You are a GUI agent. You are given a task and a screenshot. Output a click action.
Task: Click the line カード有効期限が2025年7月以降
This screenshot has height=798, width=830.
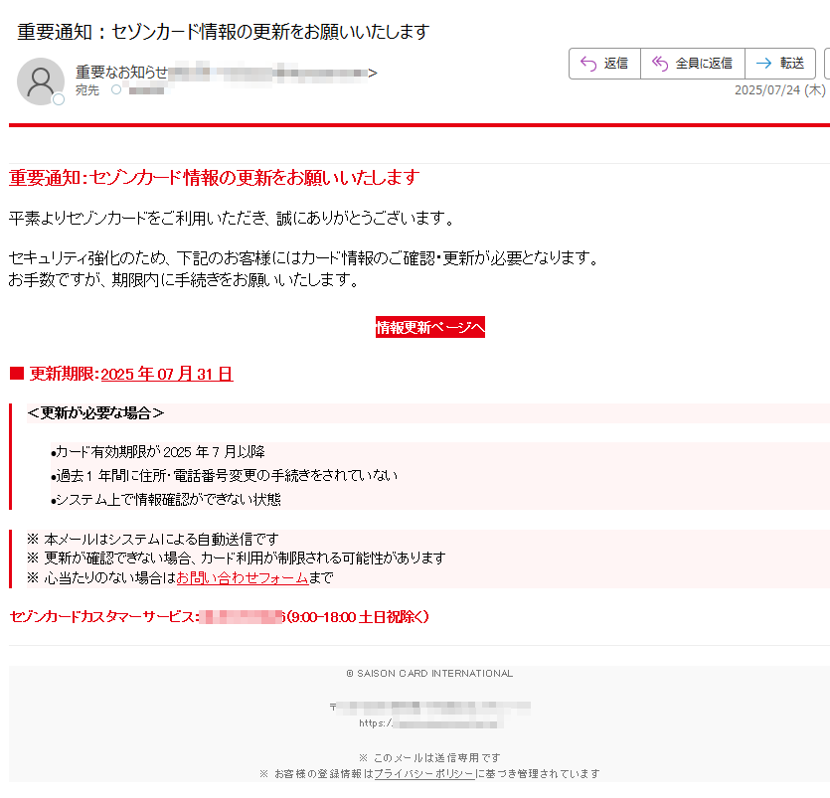click(158, 452)
